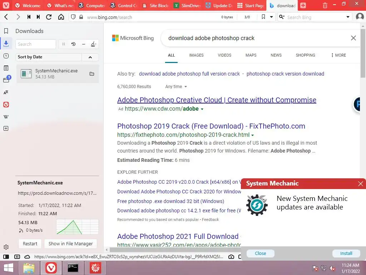Viewport: 366px width, 275px height.
Task: Click the user profile avatar icon
Action: pos(360,17)
